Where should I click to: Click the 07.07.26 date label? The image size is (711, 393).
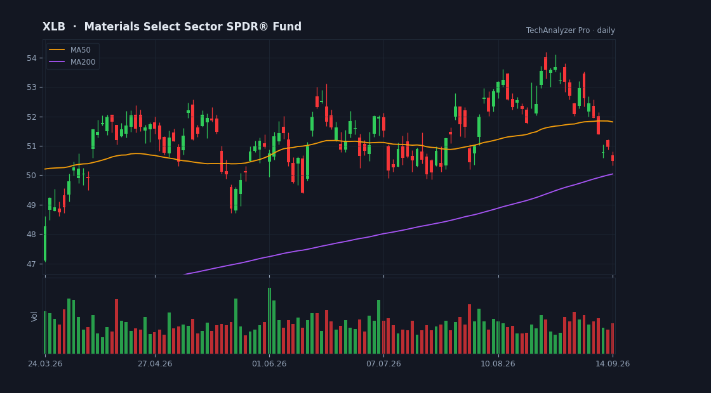pyautogui.click(x=383, y=364)
